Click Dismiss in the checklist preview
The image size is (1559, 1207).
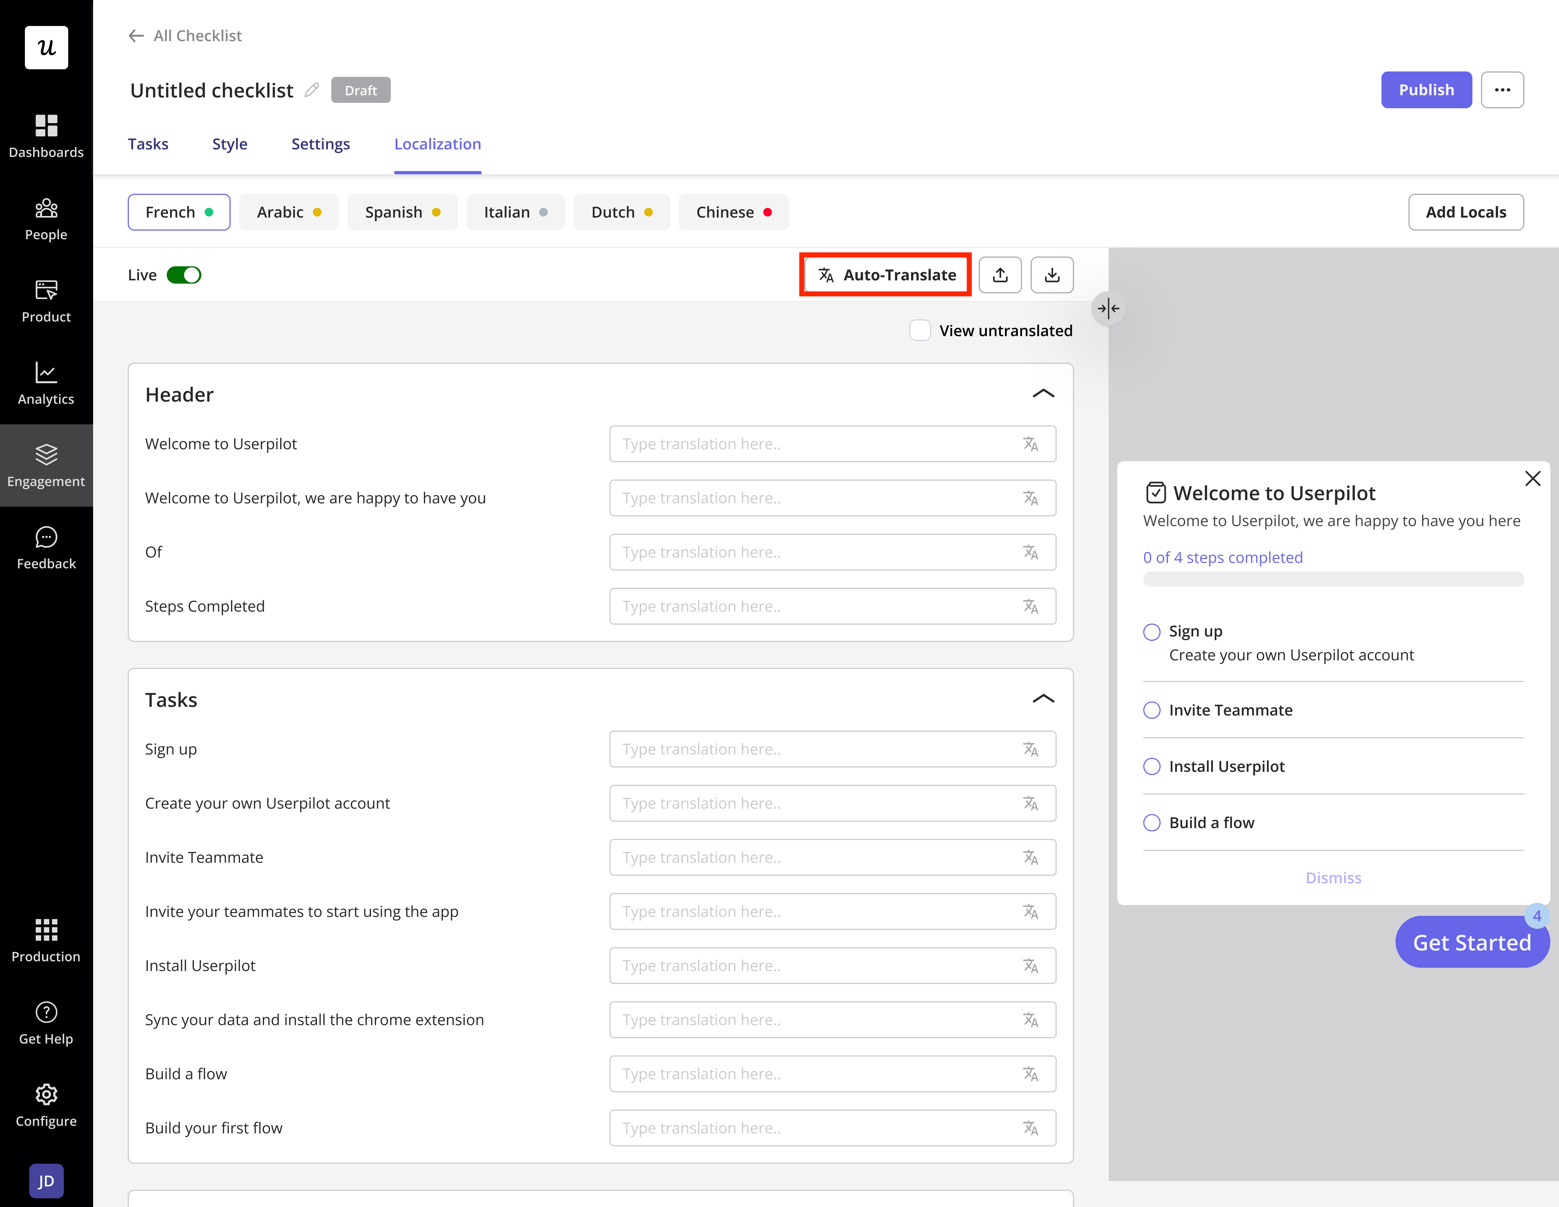click(x=1334, y=878)
